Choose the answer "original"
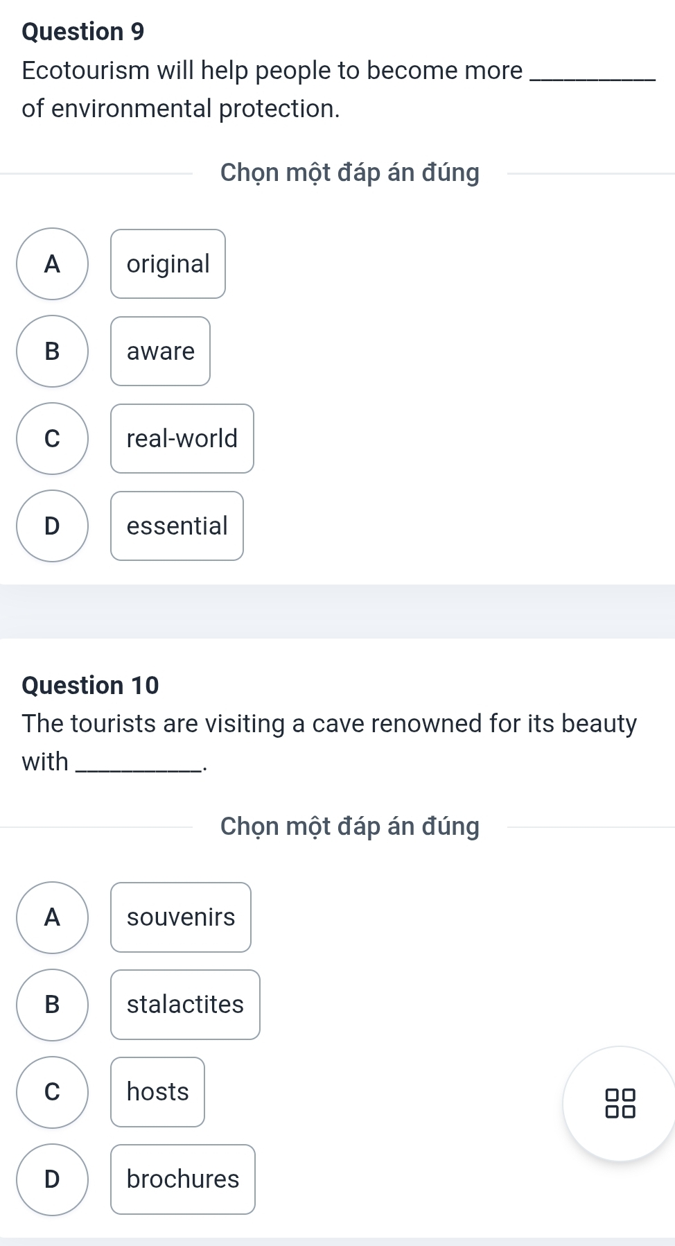The height and width of the screenshot is (1246, 675). [168, 263]
